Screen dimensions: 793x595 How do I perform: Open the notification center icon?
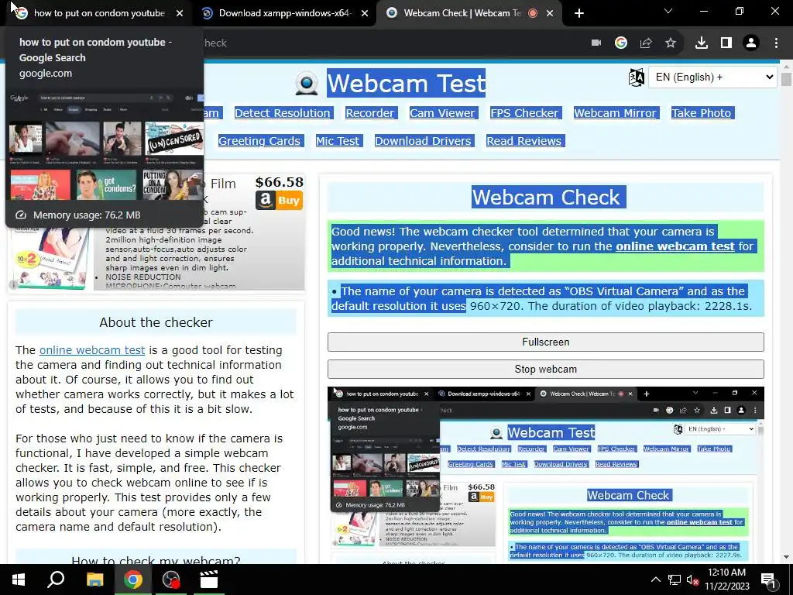pyautogui.click(x=769, y=580)
